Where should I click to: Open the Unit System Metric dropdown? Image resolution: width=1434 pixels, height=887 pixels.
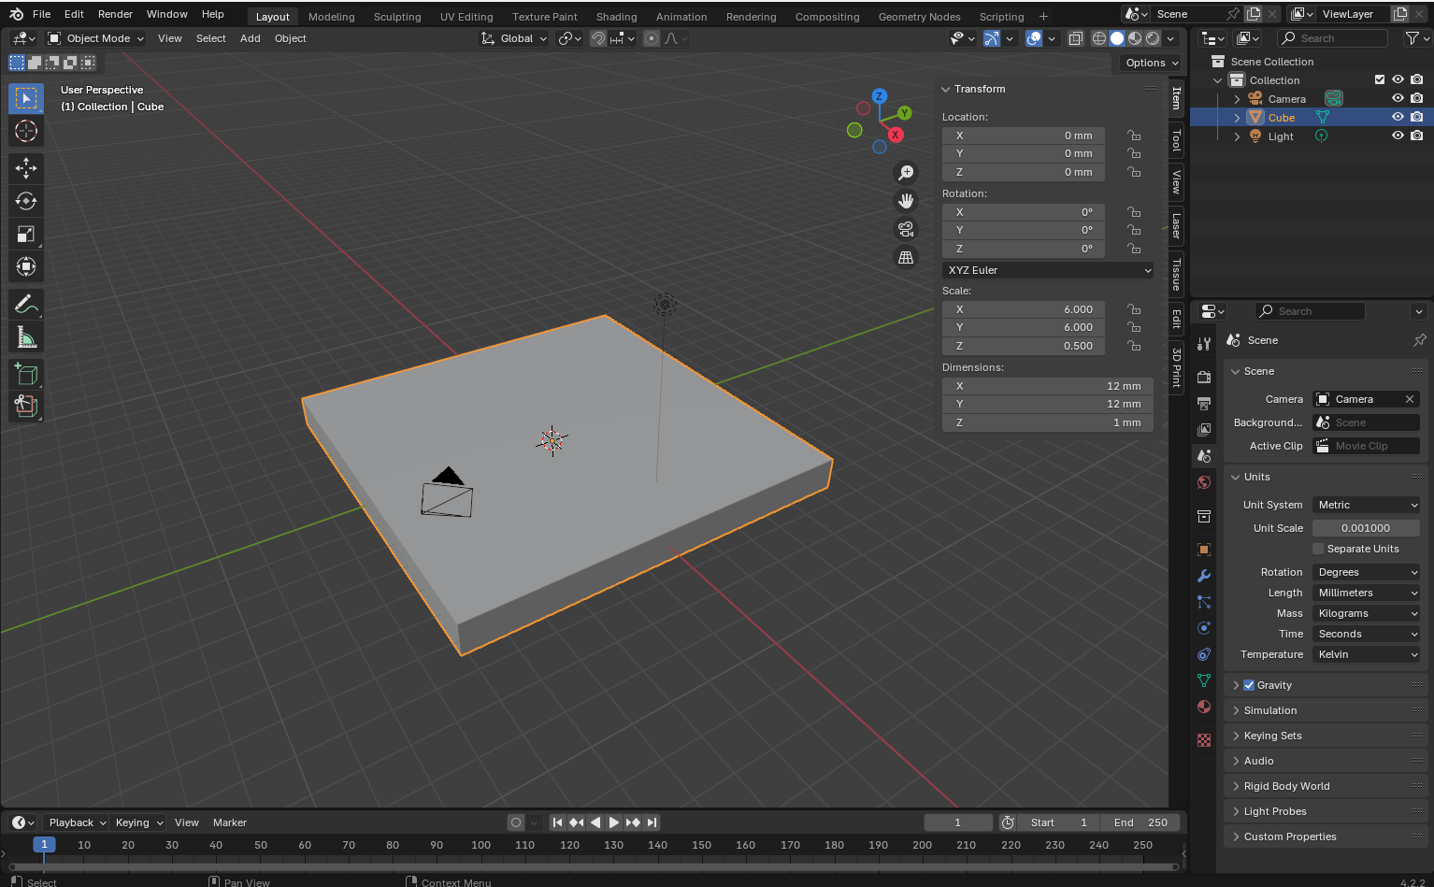coord(1366,505)
